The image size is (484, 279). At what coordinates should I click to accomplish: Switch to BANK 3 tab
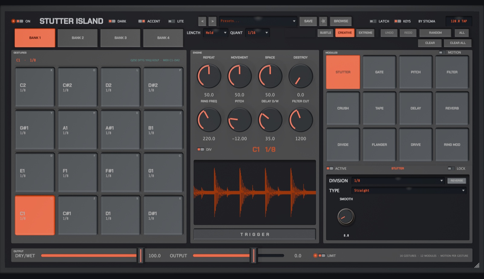click(x=120, y=38)
